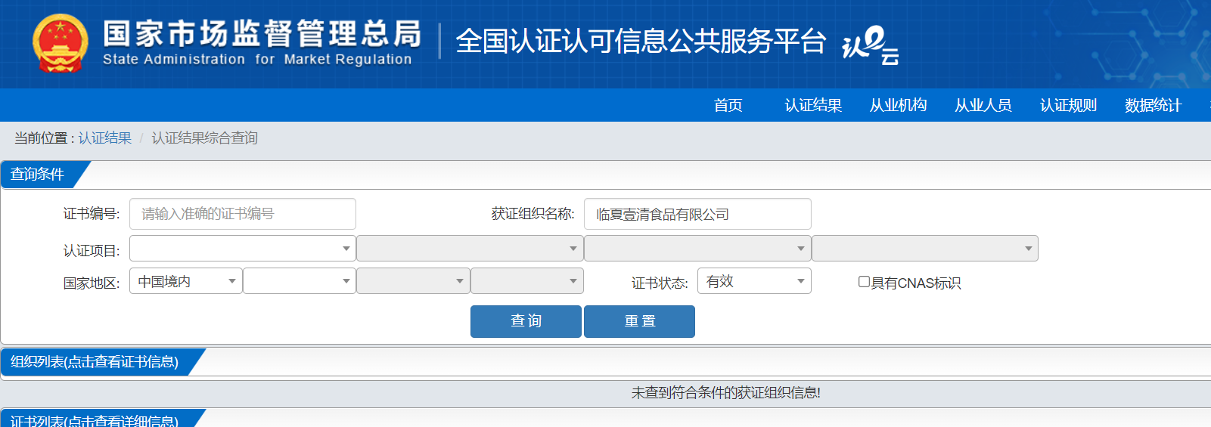1211x427 pixels.
Task: Open the 认证结果 menu item
Action: (813, 105)
